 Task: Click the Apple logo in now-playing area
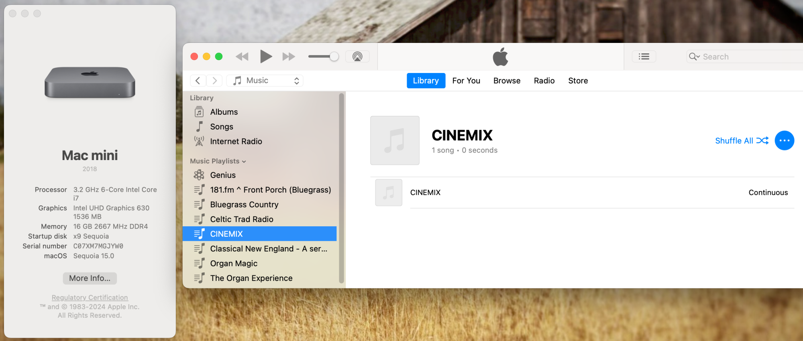pyautogui.click(x=500, y=57)
